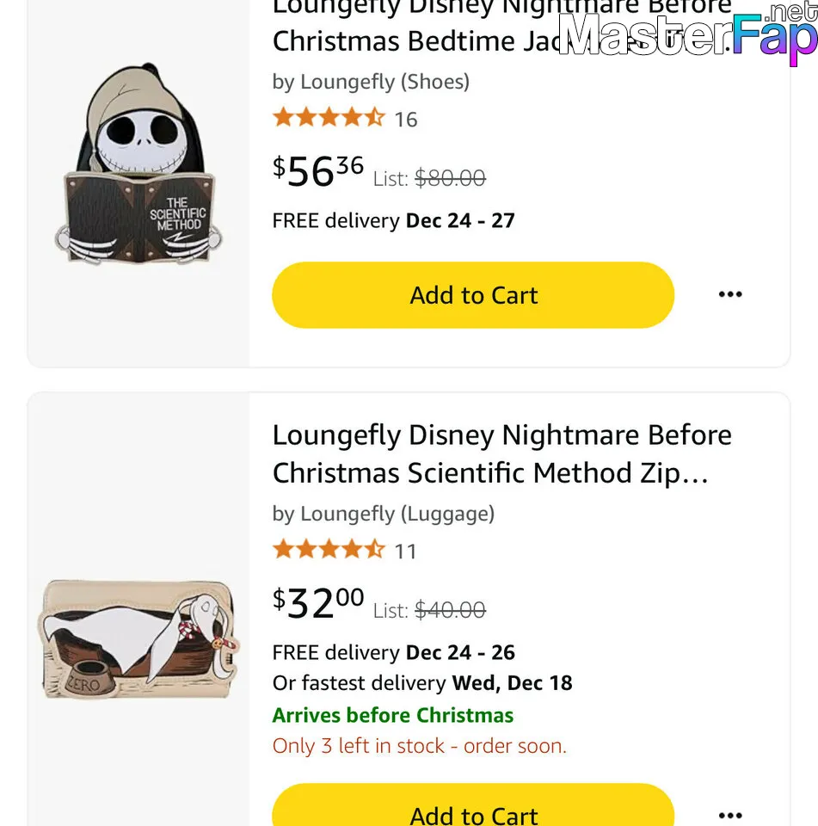This screenshot has width=818, height=826.
Task: View 16 reviews for backpack
Action: (x=406, y=120)
